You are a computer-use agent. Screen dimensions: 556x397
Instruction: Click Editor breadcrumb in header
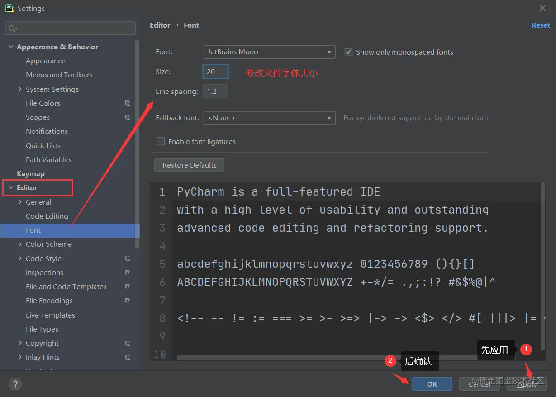click(160, 25)
